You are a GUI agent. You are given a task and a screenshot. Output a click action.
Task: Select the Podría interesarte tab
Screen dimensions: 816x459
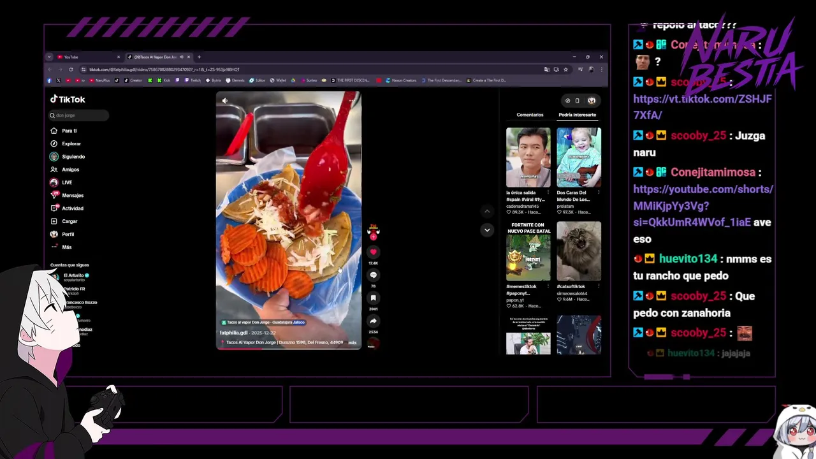click(x=577, y=115)
